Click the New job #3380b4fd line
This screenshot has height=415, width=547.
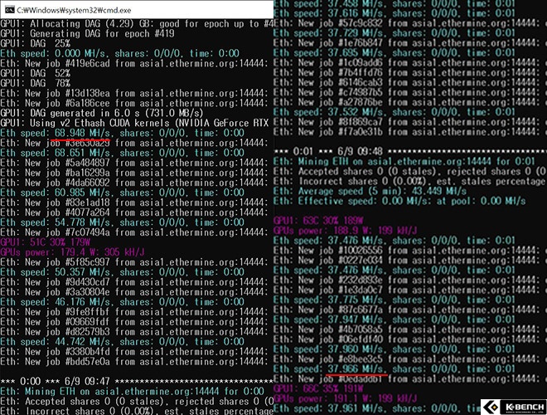click(x=134, y=352)
